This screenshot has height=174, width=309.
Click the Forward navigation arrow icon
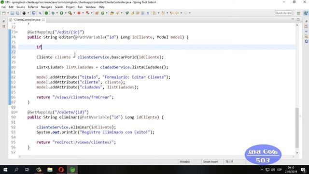[185, 13]
